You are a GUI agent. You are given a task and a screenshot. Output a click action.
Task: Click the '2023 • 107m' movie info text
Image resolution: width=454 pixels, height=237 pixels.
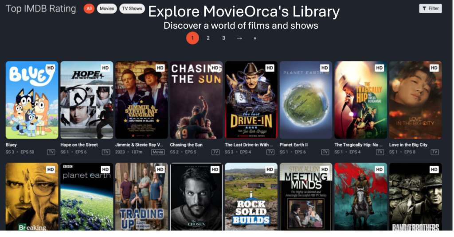pos(129,152)
